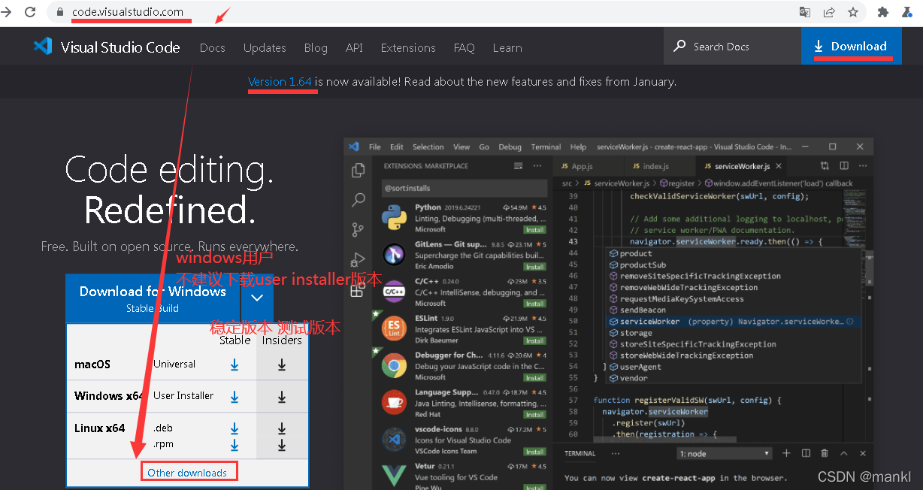Expand download options chevron beside Download for Windows
This screenshot has height=490, width=923.
pyautogui.click(x=257, y=298)
